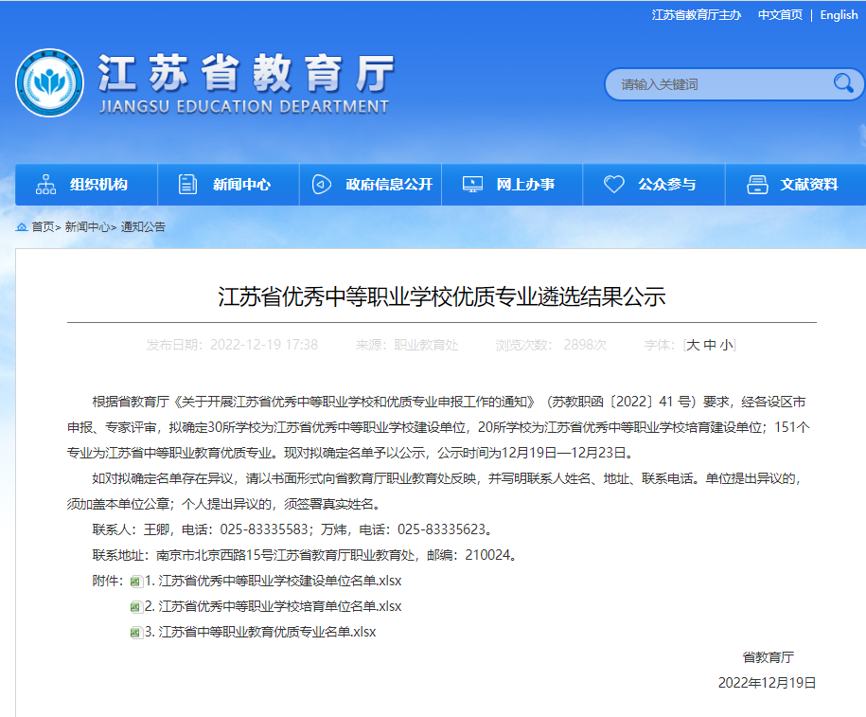Click the 网上办事 monitor icon
Image resolution: width=866 pixels, height=717 pixels.
pos(472,184)
